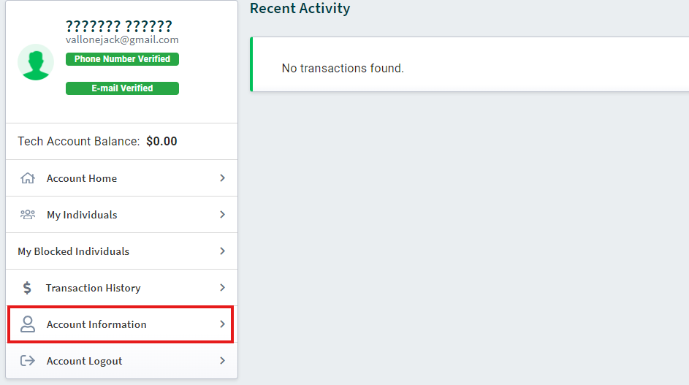Click the Transaction History row chevron
The height and width of the screenshot is (385, 689).
tap(222, 288)
